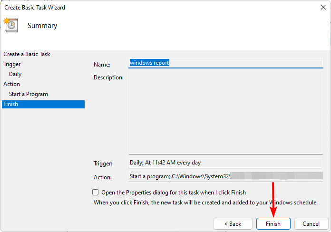Go to Create a Basic Task step
The height and width of the screenshot is (232, 331).
pos(27,54)
